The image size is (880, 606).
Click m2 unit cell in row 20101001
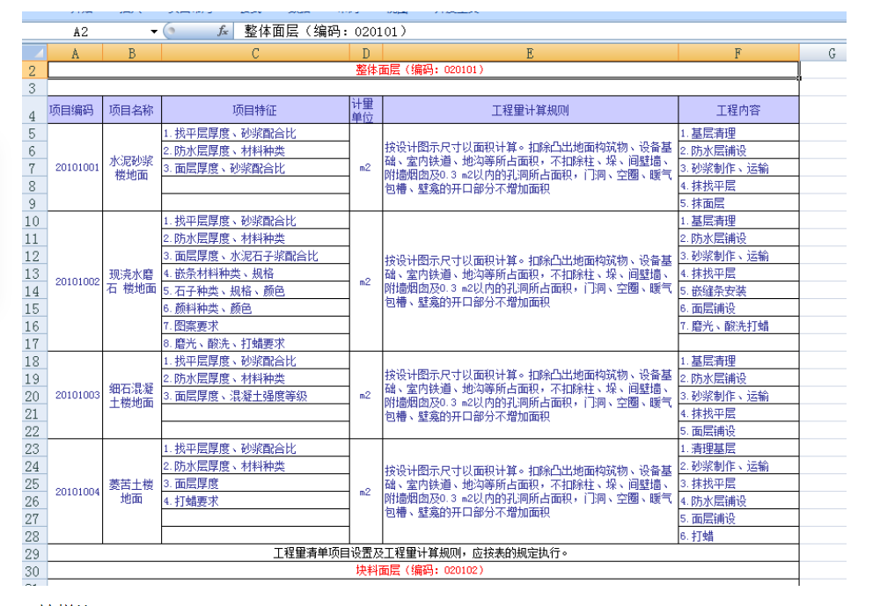(x=366, y=168)
